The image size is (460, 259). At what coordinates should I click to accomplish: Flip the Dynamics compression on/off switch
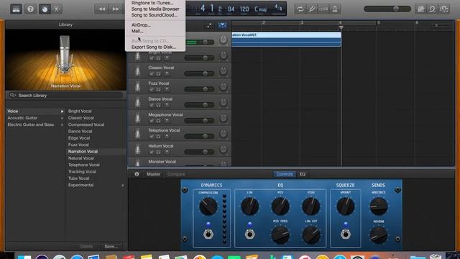tap(208, 234)
